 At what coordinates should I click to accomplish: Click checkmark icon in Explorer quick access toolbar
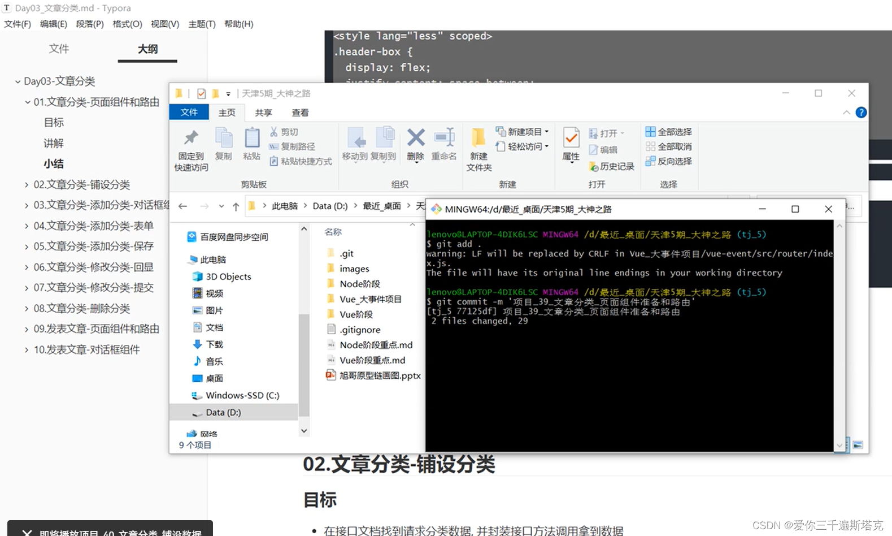tap(202, 93)
